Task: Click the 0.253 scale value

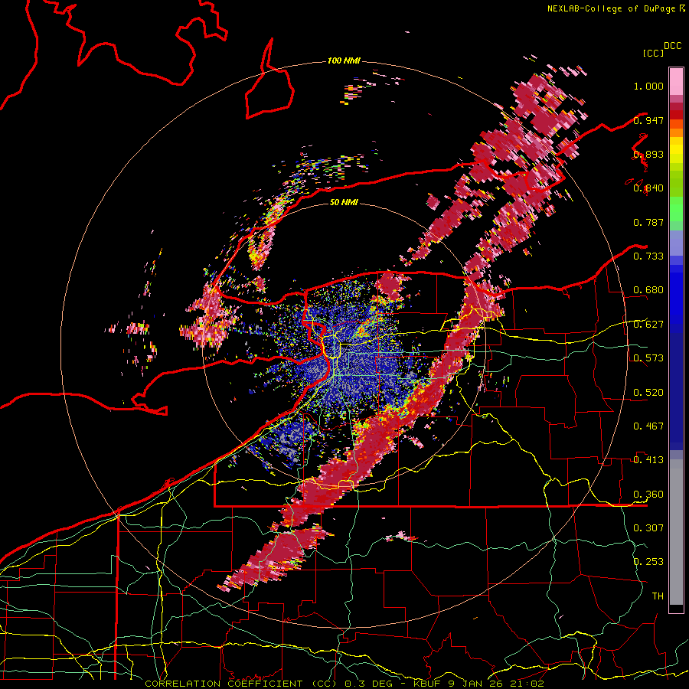Action: coord(648,562)
